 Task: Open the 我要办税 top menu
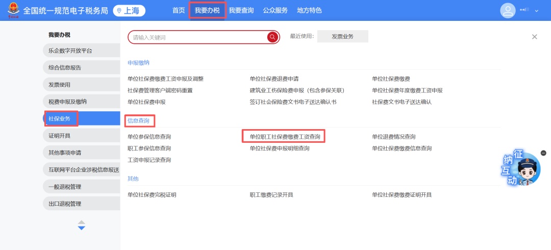(207, 10)
